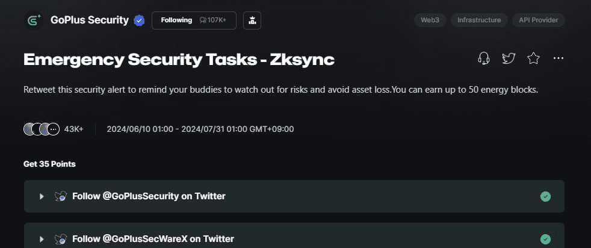Screen dimensions: 591x248
Task: Open support via the headset icon
Action: click(x=483, y=58)
